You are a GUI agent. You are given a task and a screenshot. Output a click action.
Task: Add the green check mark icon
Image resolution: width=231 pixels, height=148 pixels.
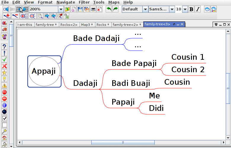click(4, 59)
